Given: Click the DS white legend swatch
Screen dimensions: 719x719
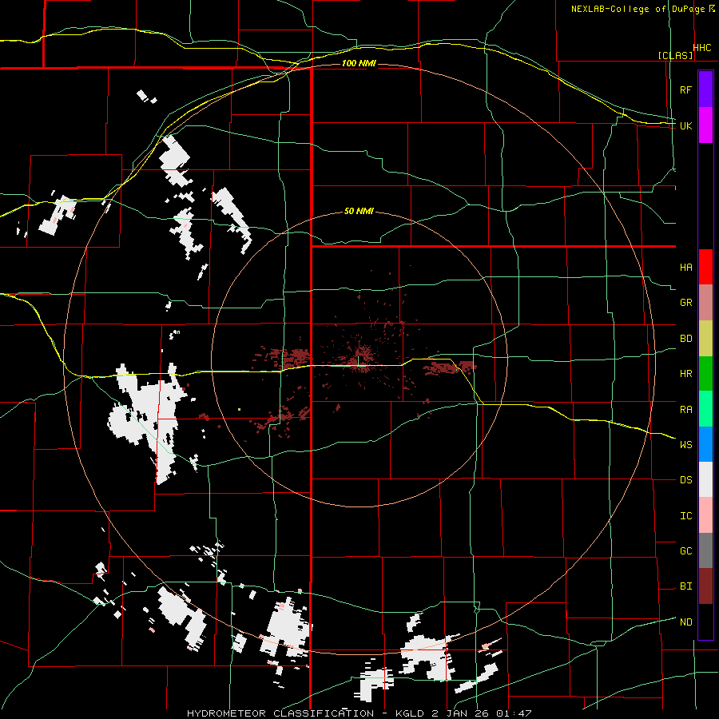Looking at the screenshot, I should click(705, 479).
